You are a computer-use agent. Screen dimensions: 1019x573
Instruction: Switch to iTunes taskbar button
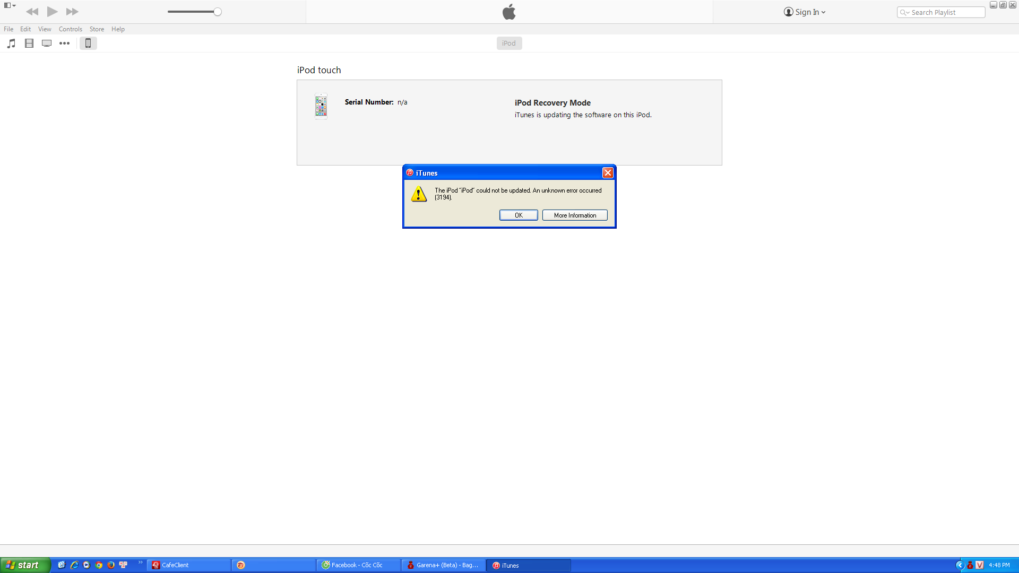529,565
